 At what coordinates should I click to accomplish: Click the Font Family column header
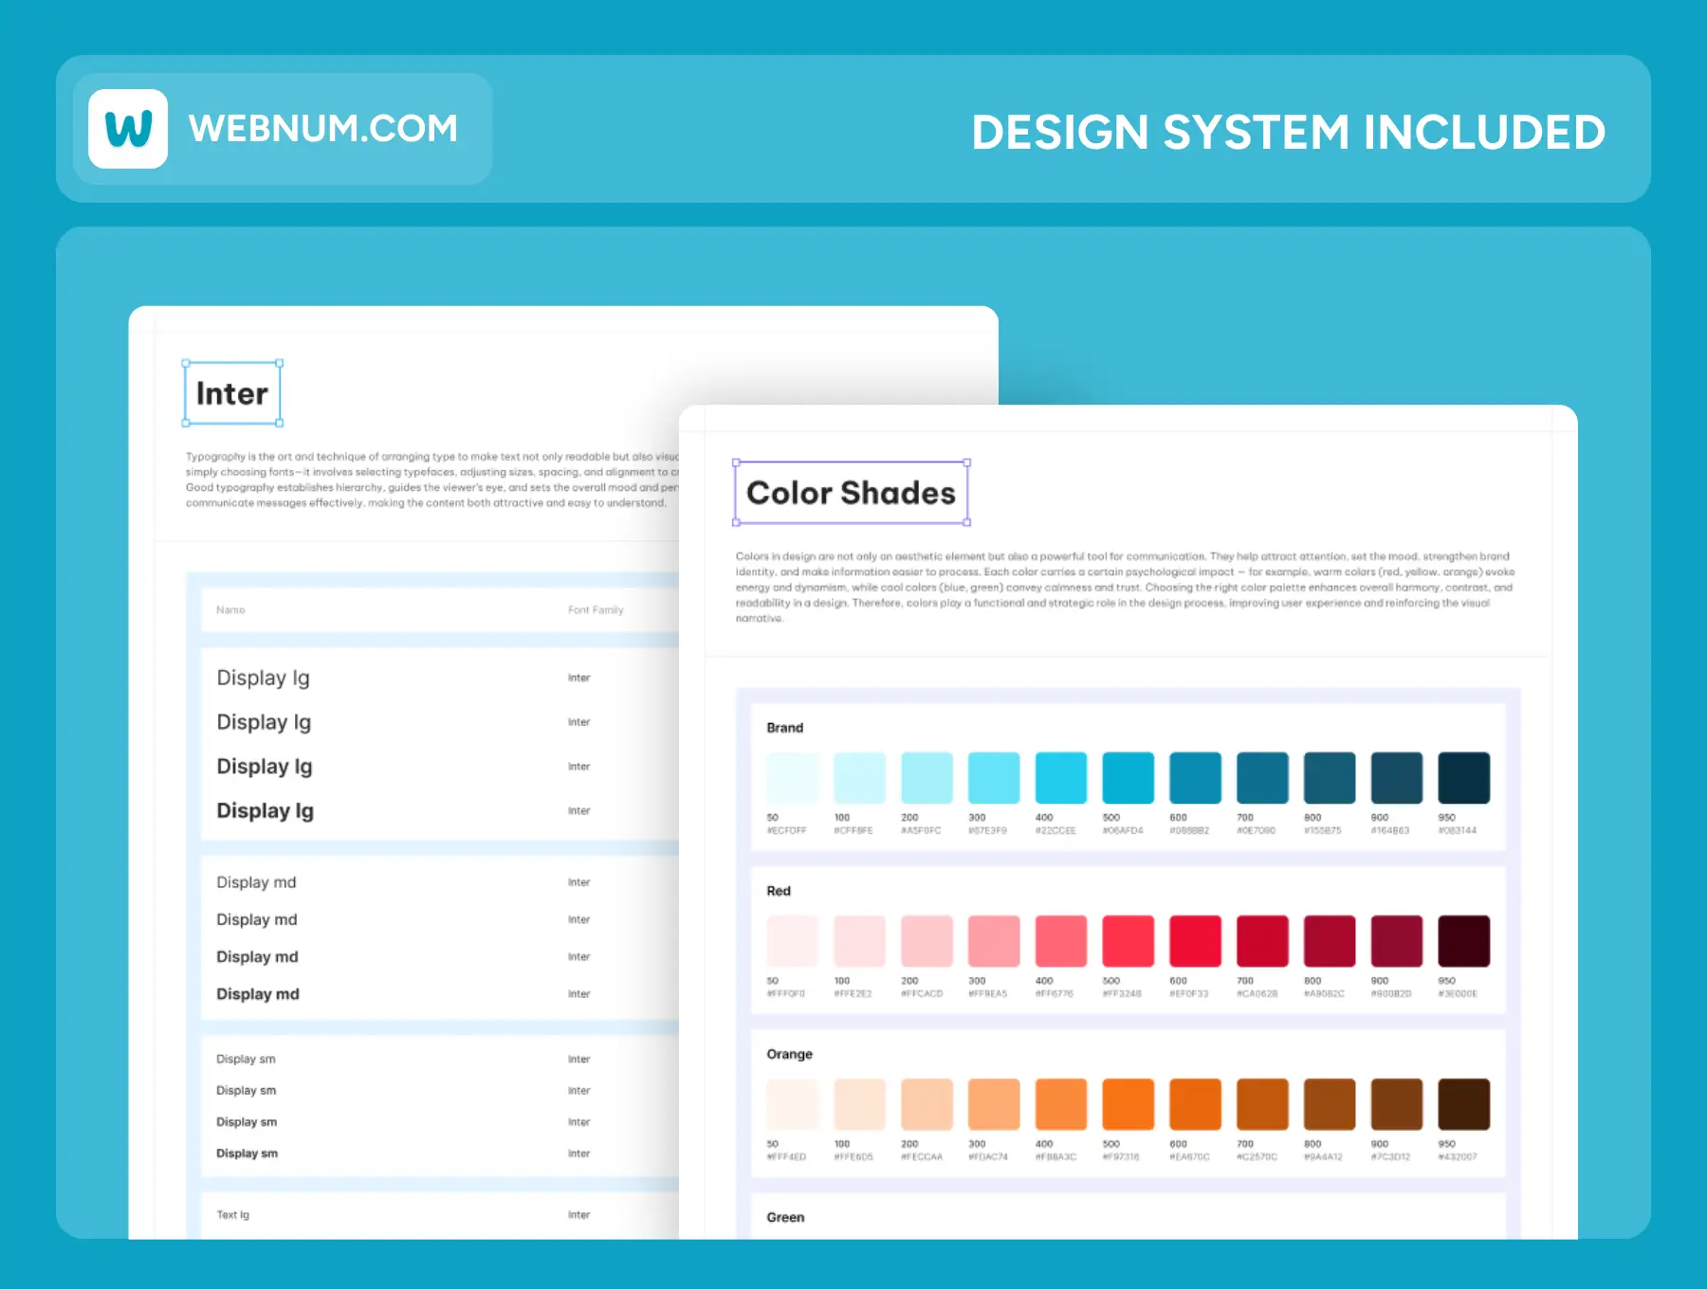tap(596, 610)
